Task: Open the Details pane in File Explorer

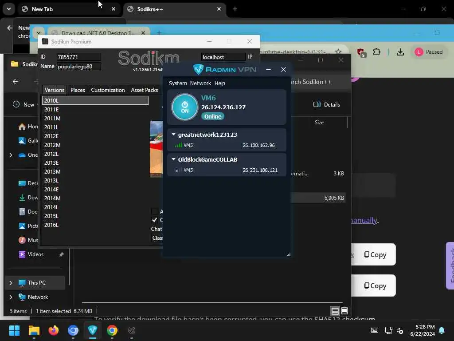Action: [x=327, y=105]
